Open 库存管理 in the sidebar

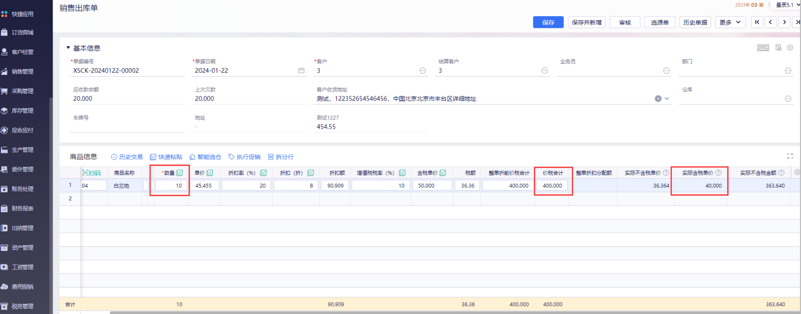coord(22,111)
